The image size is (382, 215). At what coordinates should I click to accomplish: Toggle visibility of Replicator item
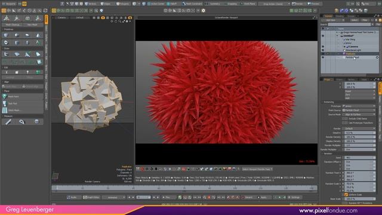pyautogui.click(x=323, y=54)
